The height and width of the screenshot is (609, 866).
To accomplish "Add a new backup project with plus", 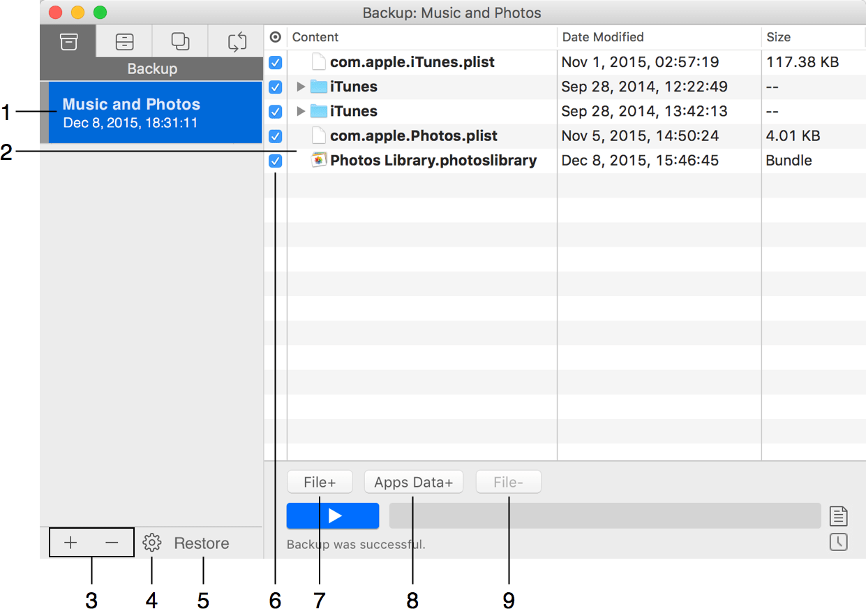I will pos(71,543).
